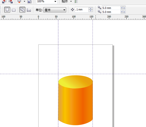Click the nudge offset icon
The width and height of the screenshot is (146, 127).
pyautogui.click(x=72, y=10)
